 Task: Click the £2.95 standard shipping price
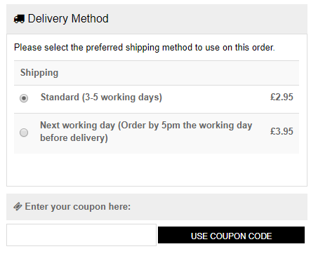pyautogui.click(x=282, y=97)
